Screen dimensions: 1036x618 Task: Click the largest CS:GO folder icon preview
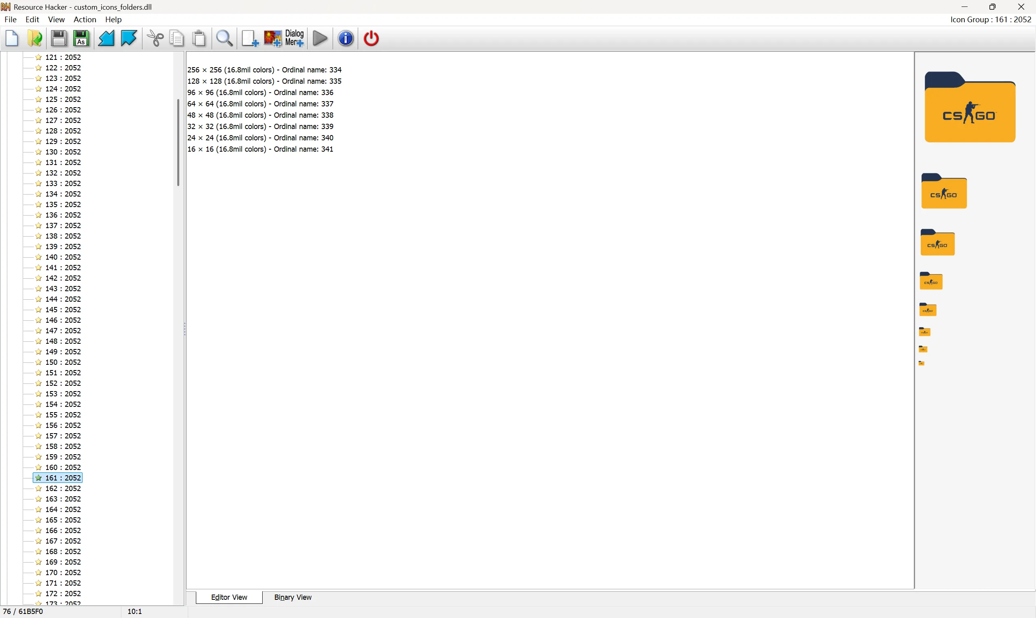pos(970,108)
